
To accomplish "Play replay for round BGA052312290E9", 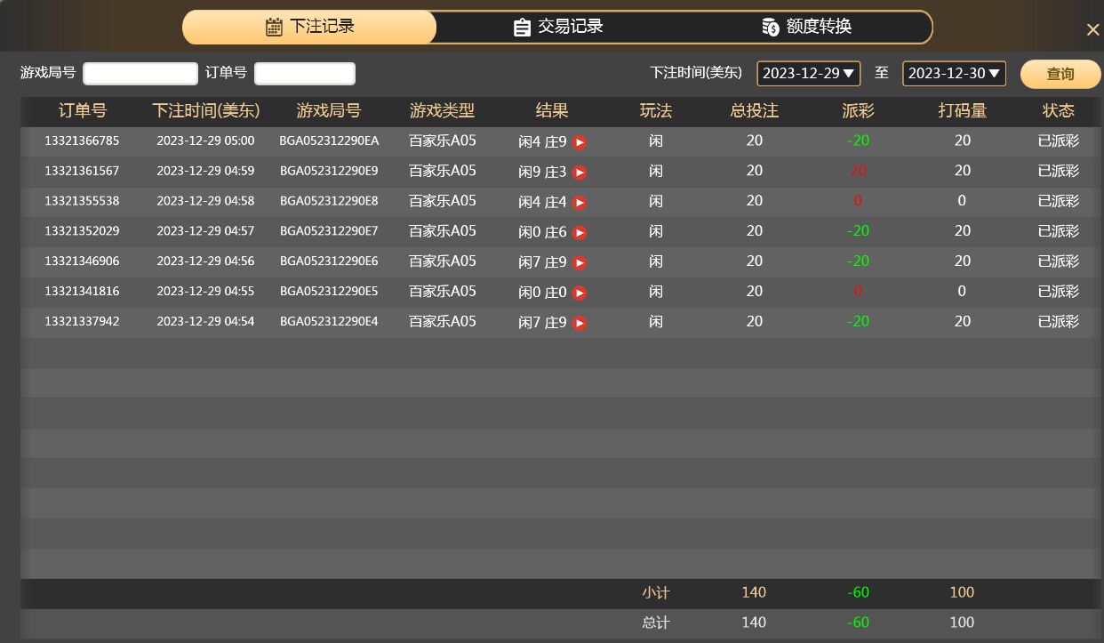I will pos(580,173).
